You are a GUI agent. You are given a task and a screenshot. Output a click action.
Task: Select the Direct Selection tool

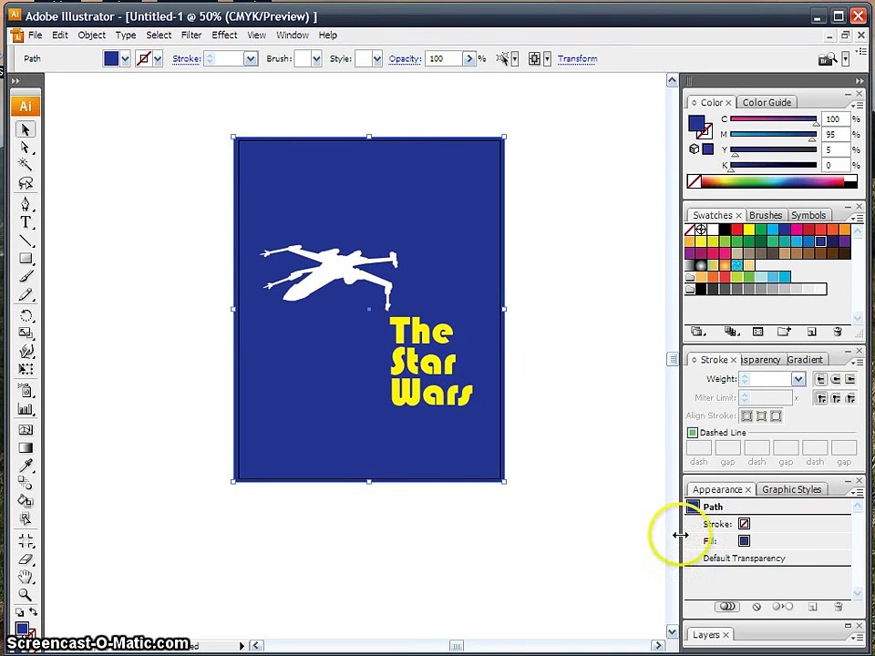(26, 148)
